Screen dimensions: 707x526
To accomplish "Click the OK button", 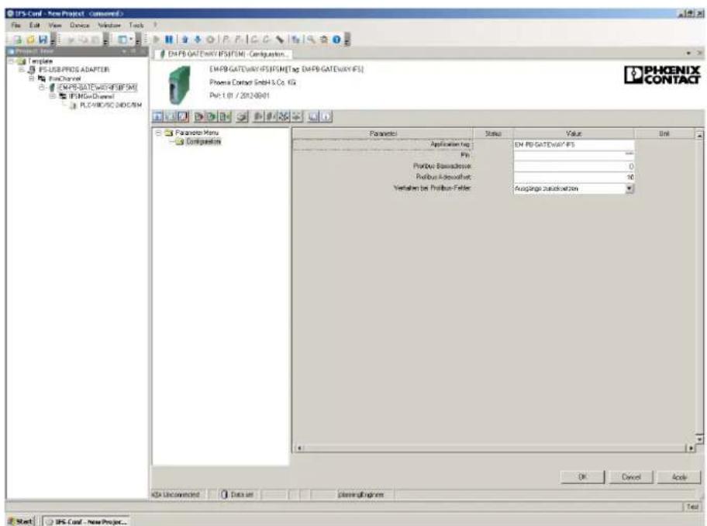I will (x=582, y=477).
